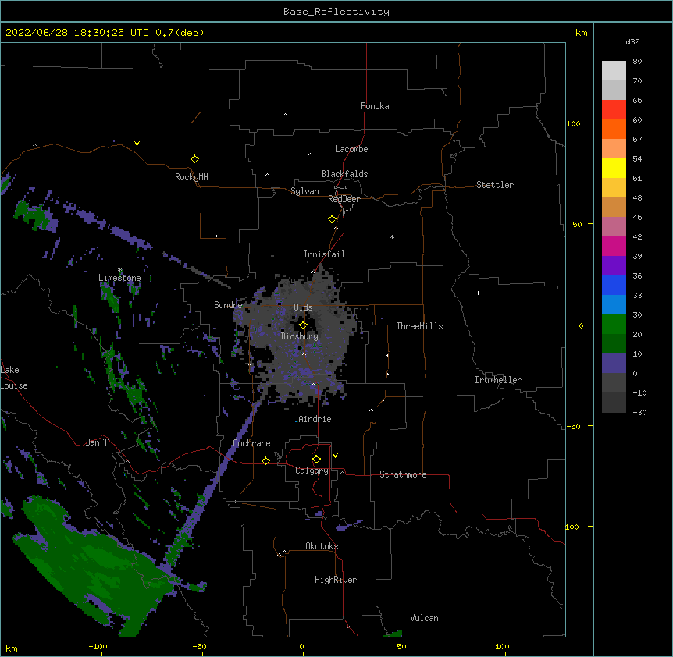673x657 pixels.
Task: Pick bright yellow swatch between 54 and 51
Action: point(614,168)
